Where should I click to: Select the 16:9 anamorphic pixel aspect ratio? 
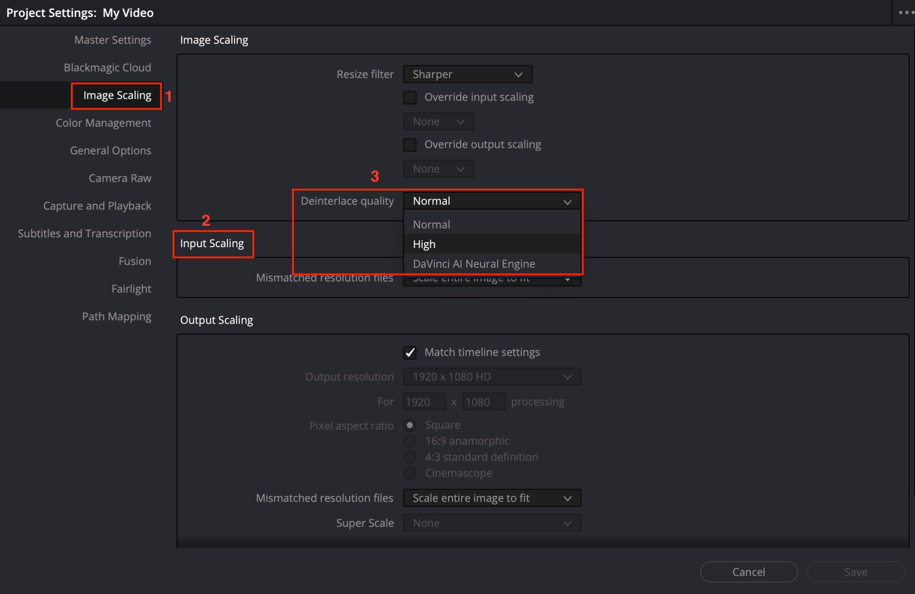click(x=409, y=441)
